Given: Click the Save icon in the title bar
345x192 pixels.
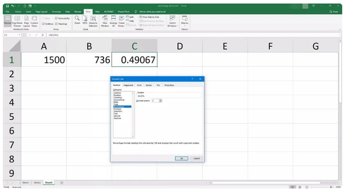Looking at the screenshot, I should [7, 6].
